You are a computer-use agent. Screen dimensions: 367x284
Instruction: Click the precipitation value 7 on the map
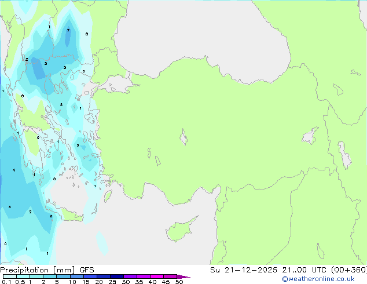tap(68, 31)
